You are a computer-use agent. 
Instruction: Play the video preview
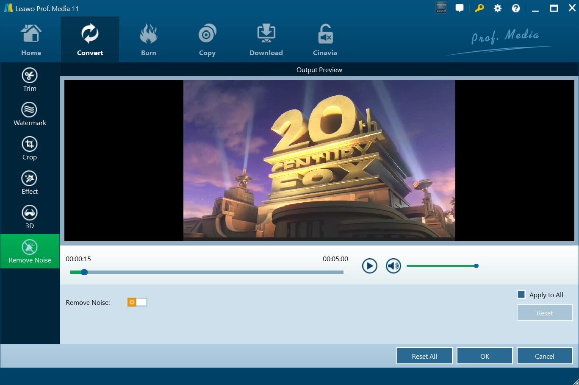tap(369, 266)
